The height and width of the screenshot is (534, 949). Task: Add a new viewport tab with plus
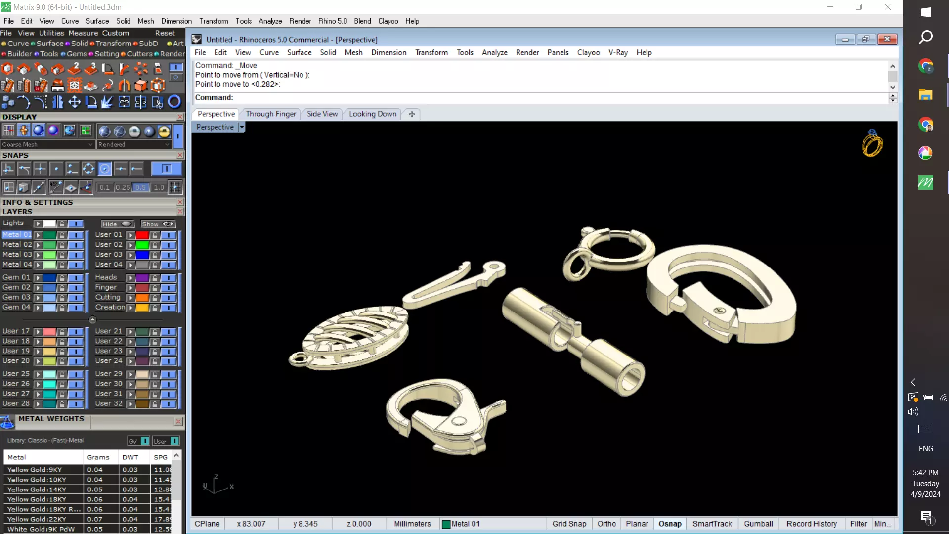pyautogui.click(x=412, y=114)
